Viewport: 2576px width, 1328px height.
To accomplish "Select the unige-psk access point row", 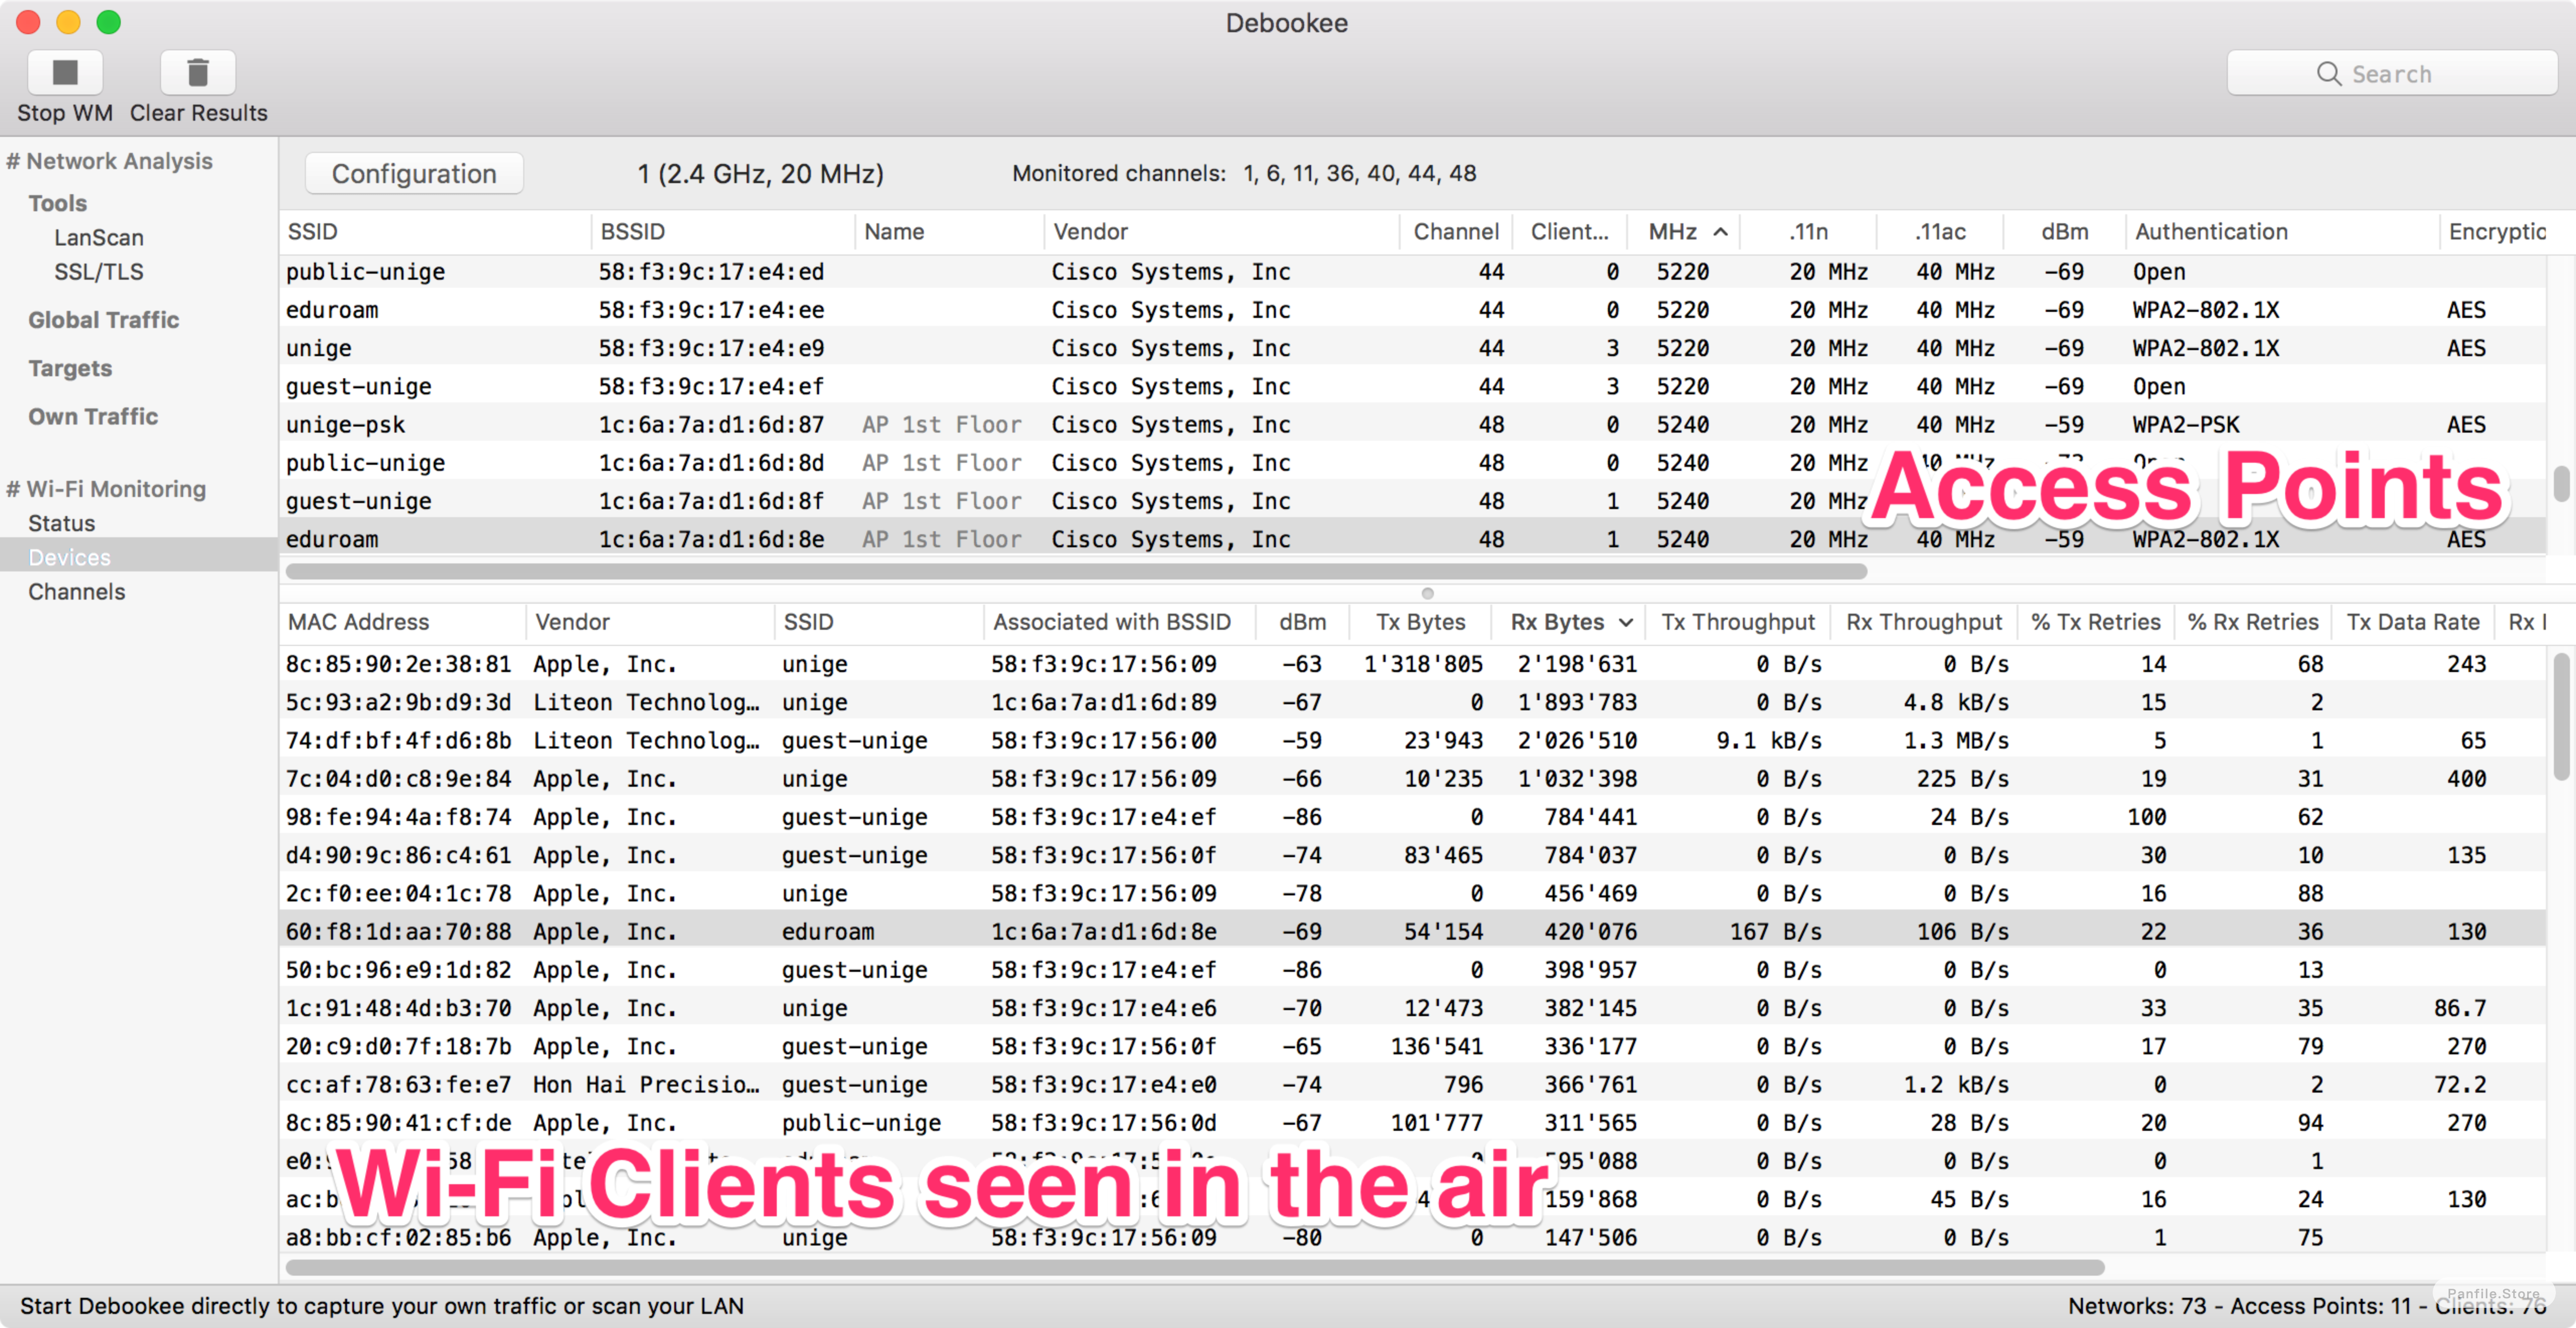I will click(x=1412, y=424).
